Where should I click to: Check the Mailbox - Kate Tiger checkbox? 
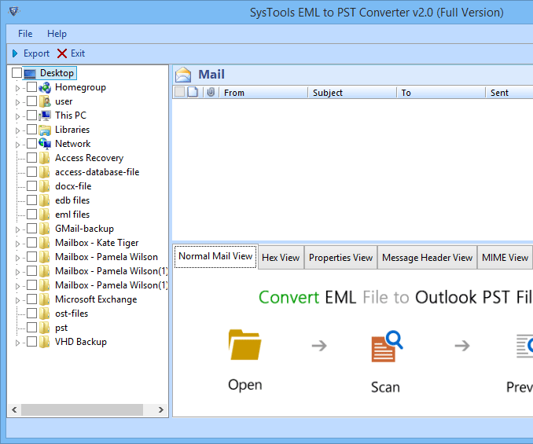(31, 243)
